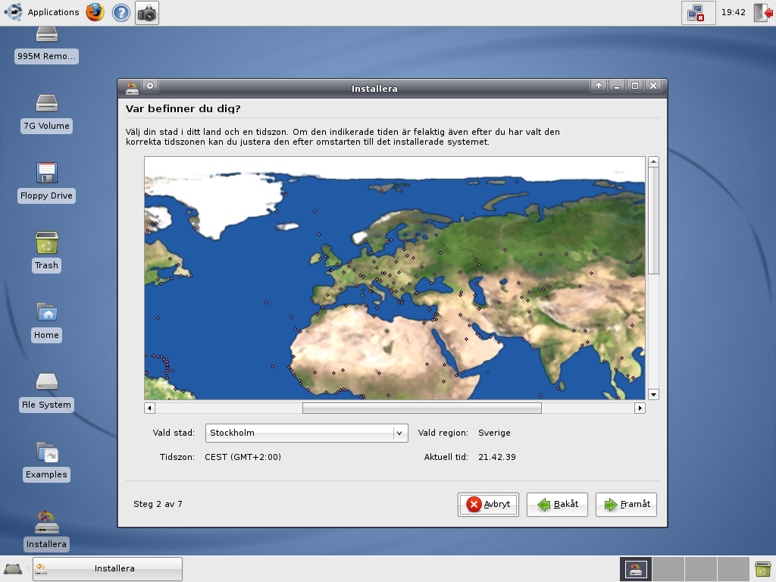Open the File System desktop icon

tap(46, 392)
